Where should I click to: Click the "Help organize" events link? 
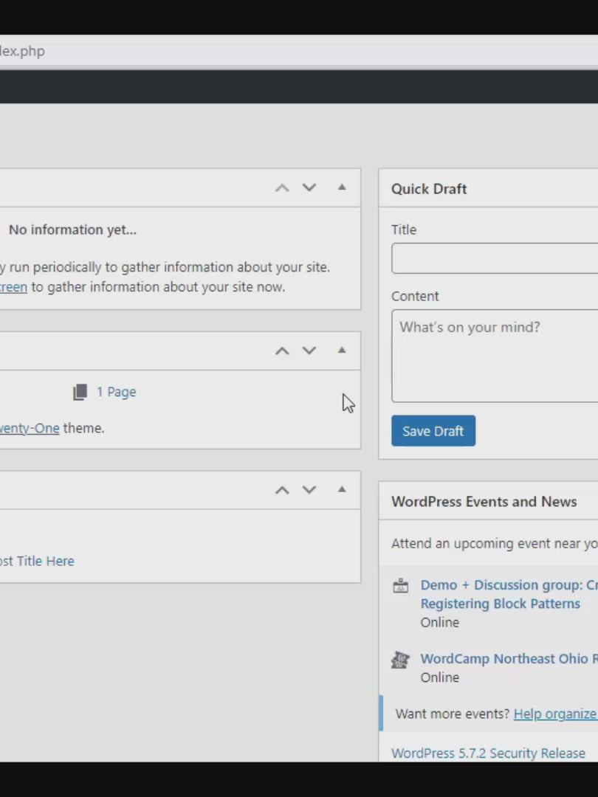pyautogui.click(x=554, y=714)
